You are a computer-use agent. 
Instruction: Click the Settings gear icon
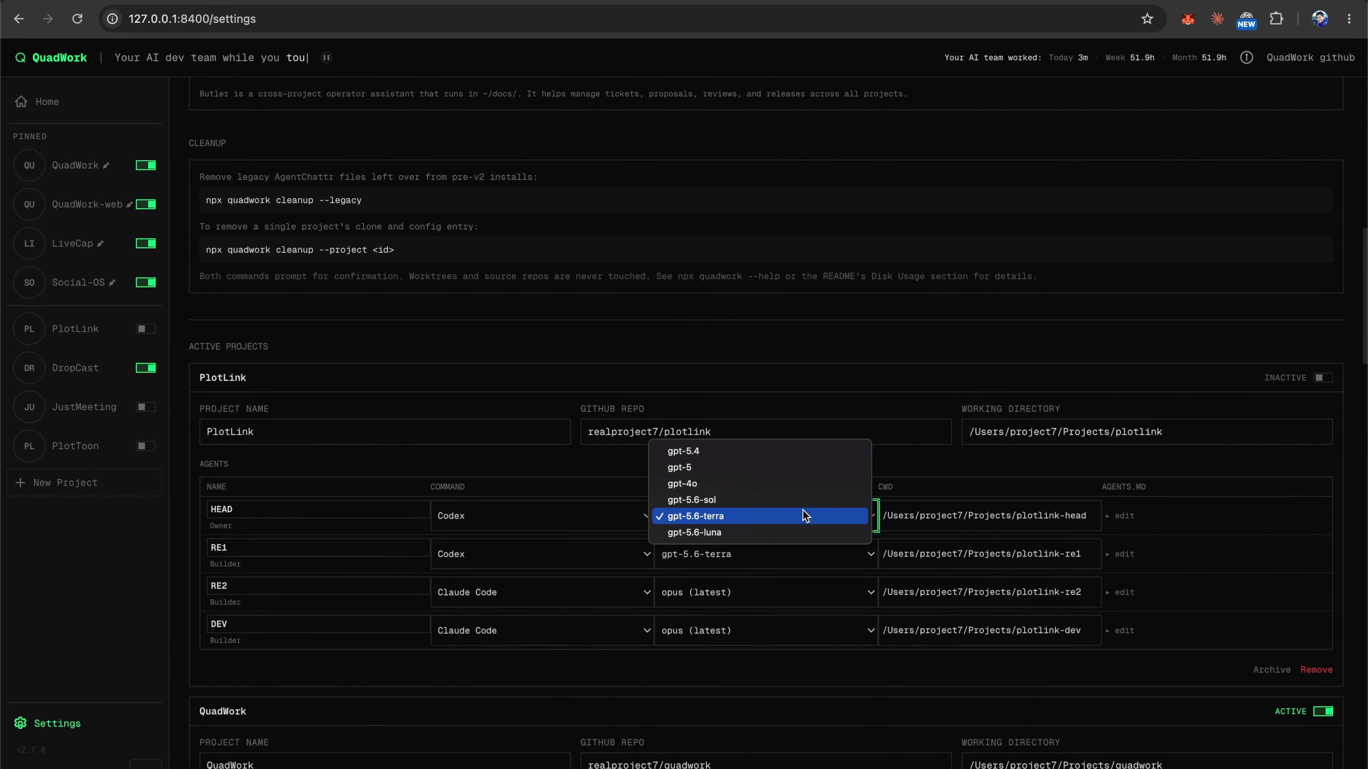(20, 723)
